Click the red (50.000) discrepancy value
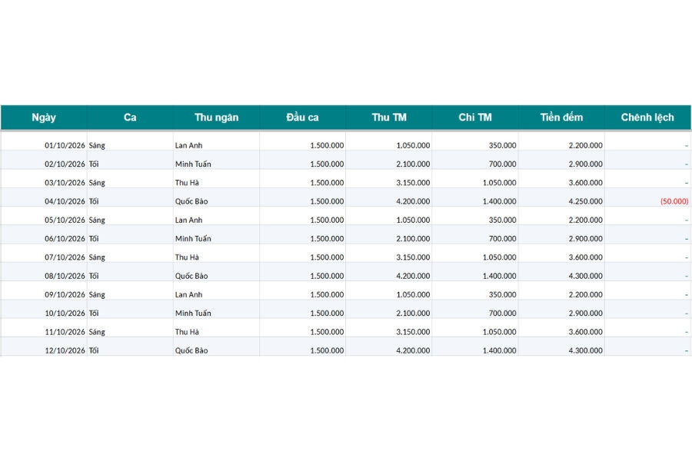The width and height of the screenshot is (692, 461). tap(674, 201)
